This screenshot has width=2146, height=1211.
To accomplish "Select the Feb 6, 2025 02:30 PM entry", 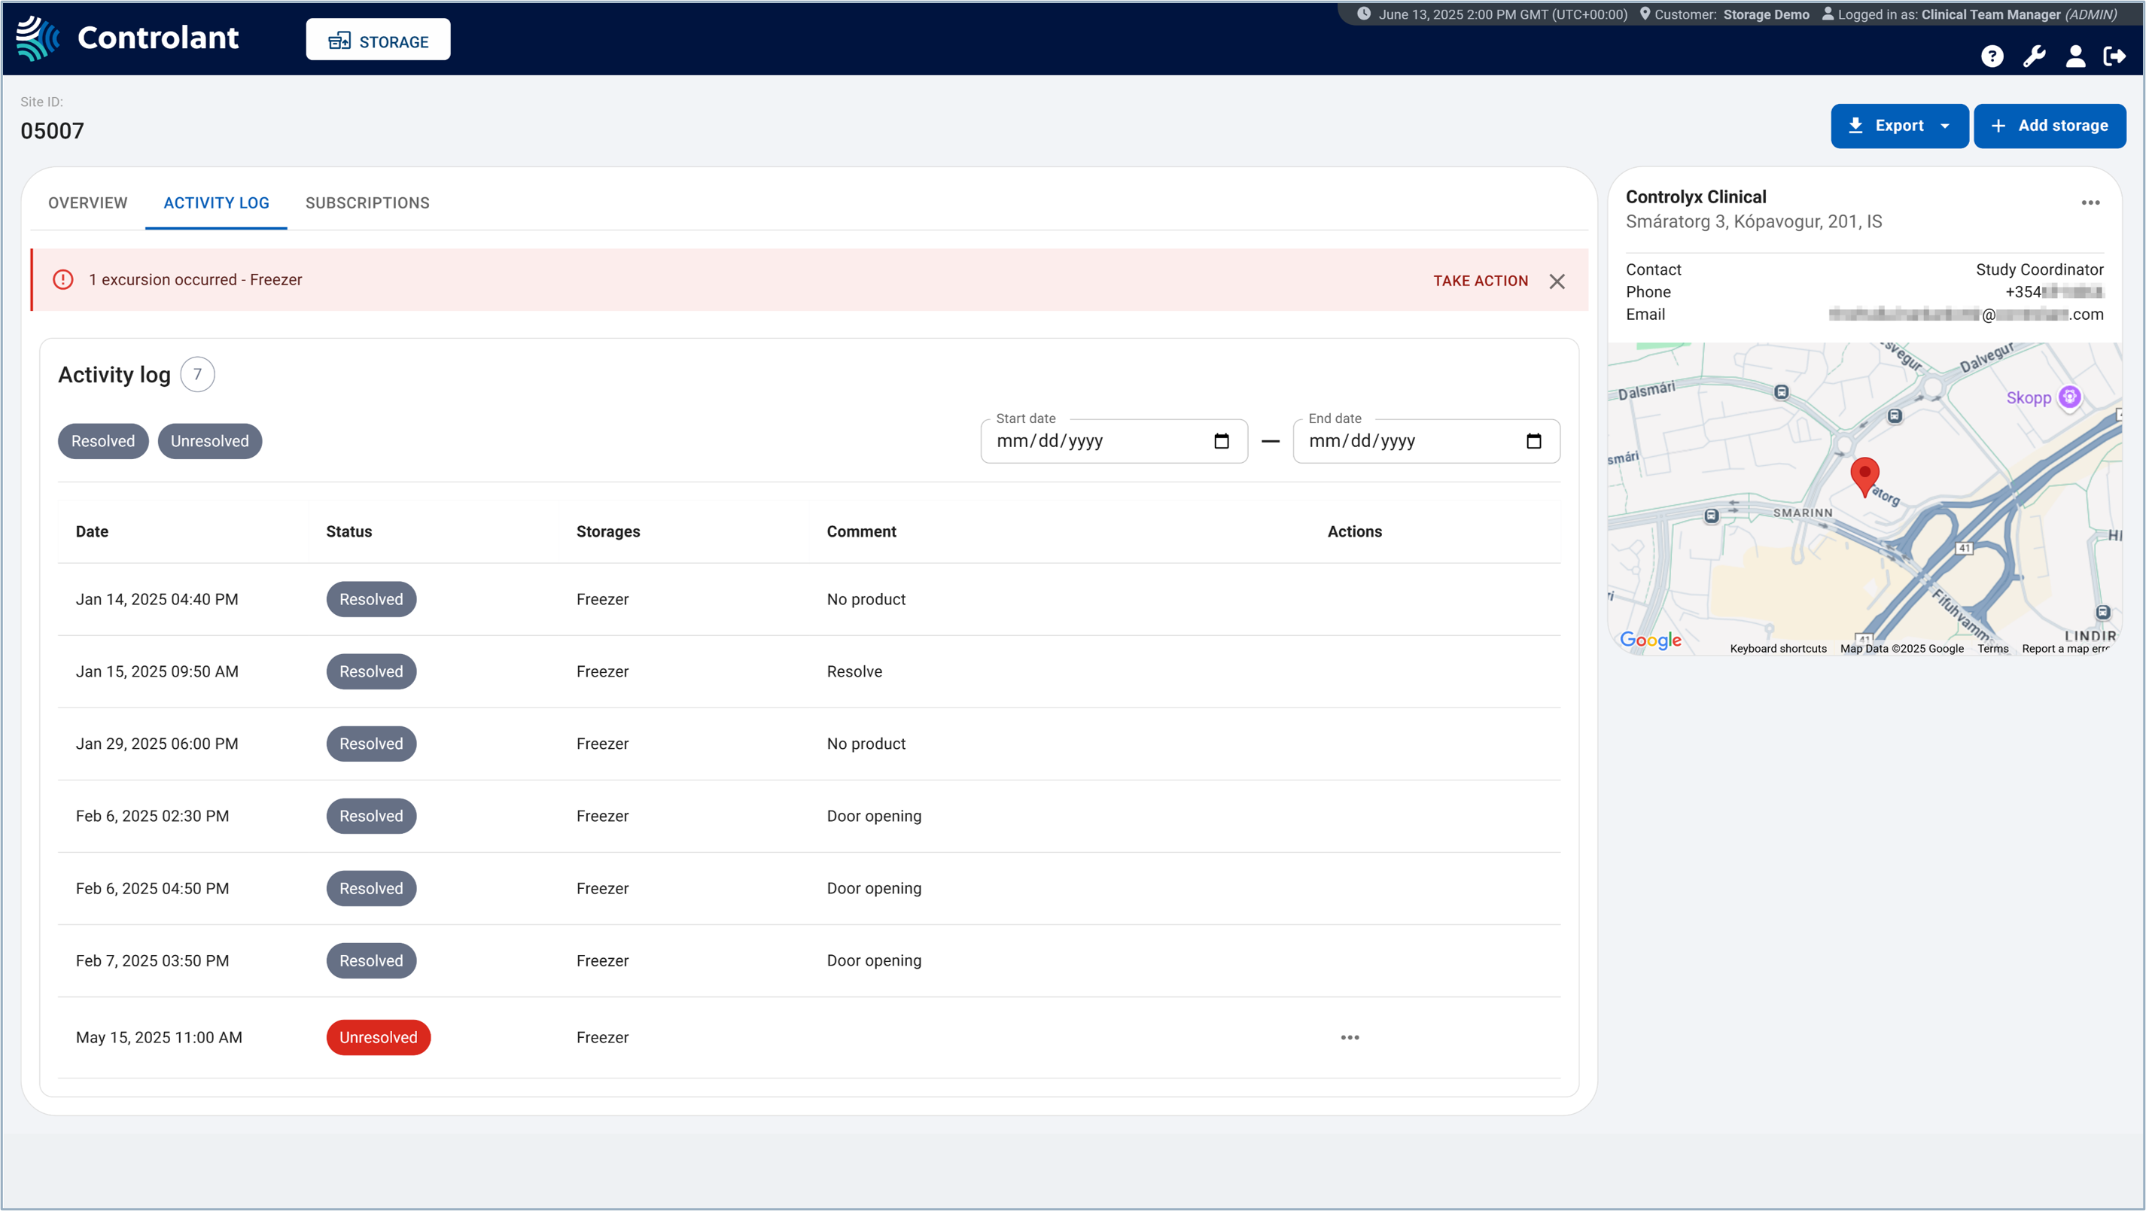I will [x=809, y=816].
